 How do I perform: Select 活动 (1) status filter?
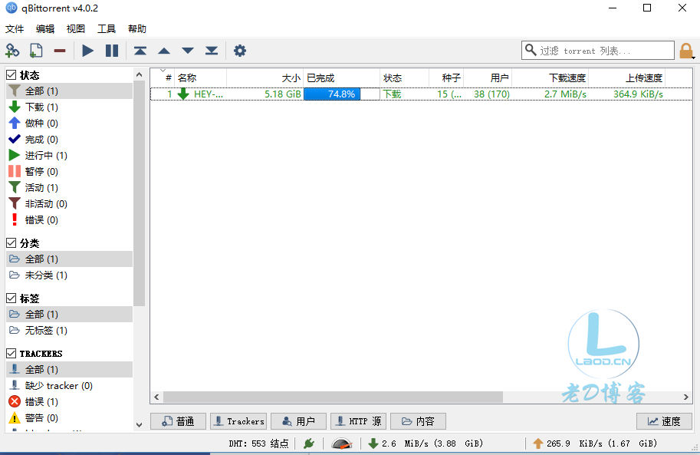pyautogui.click(x=70, y=188)
